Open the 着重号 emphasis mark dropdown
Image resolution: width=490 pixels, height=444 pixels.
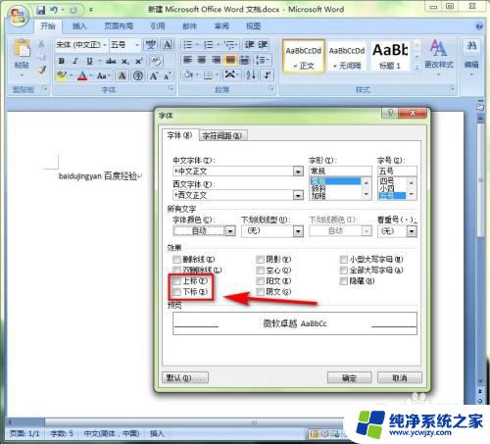412,231
